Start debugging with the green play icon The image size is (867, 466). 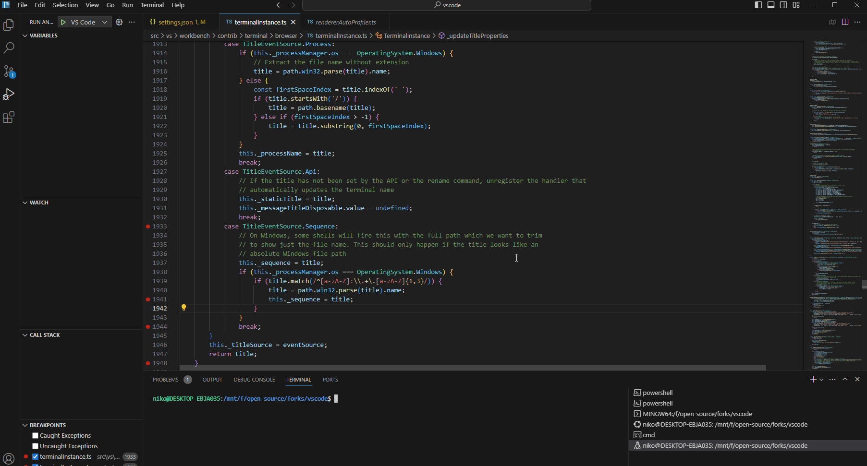click(x=62, y=22)
